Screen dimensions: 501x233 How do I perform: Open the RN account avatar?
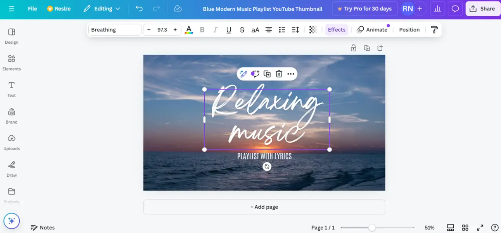tap(408, 9)
